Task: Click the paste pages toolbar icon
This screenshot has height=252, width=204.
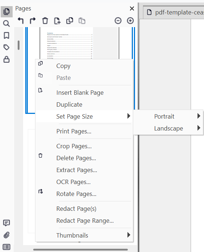Action: tap(82, 21)
